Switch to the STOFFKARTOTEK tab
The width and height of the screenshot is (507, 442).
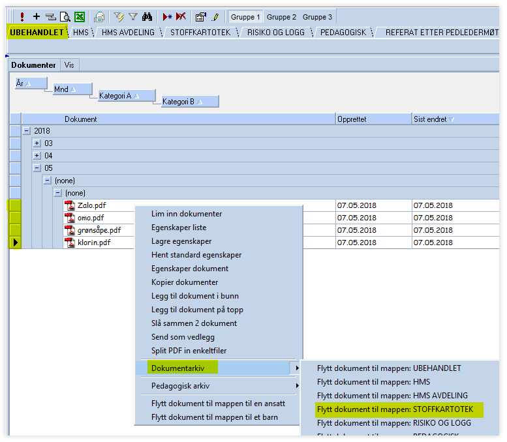200,33
